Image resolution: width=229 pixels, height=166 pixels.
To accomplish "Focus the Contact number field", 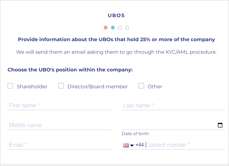I will (184, 145).
